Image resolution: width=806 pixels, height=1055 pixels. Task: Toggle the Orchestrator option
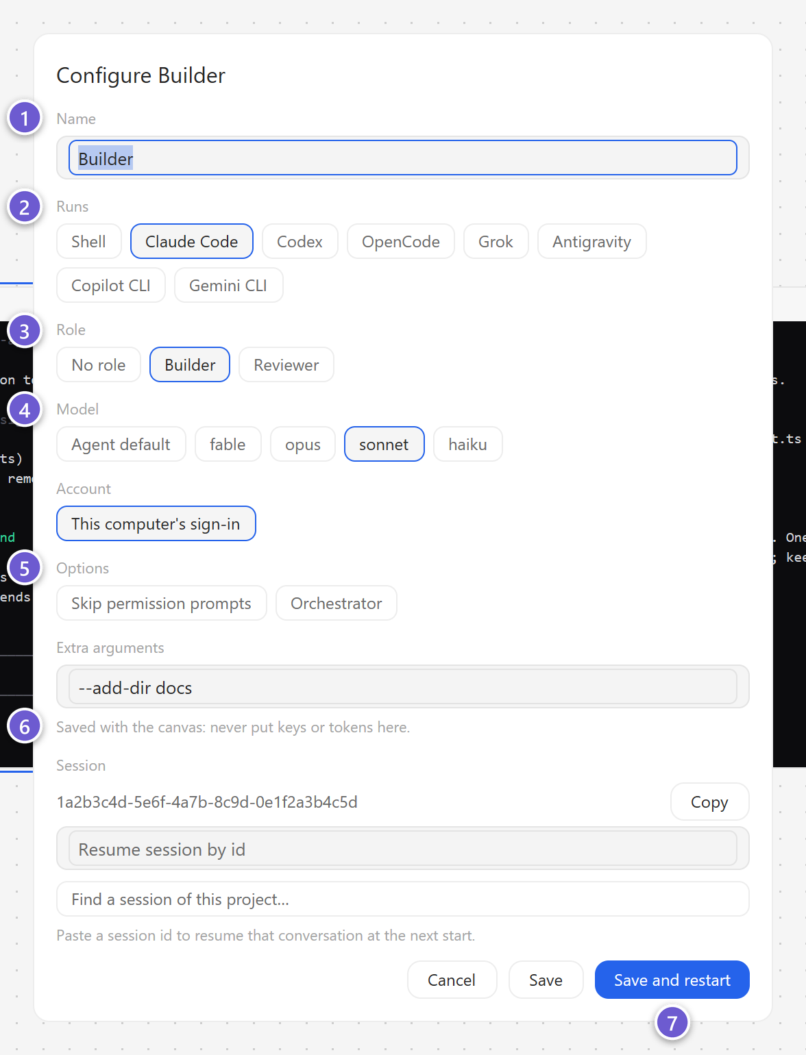click(337, 604)
